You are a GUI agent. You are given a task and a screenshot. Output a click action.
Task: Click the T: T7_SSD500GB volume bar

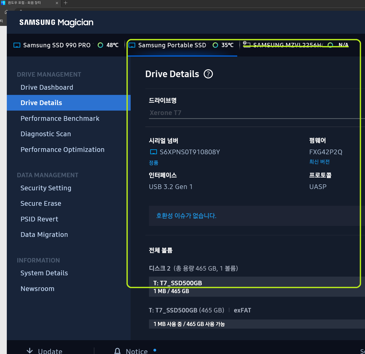point(257,287)
